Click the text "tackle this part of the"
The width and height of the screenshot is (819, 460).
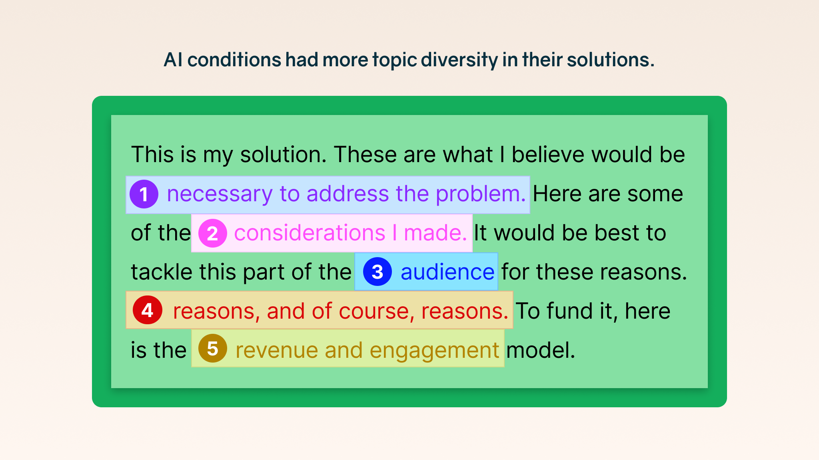pos(241,272)
